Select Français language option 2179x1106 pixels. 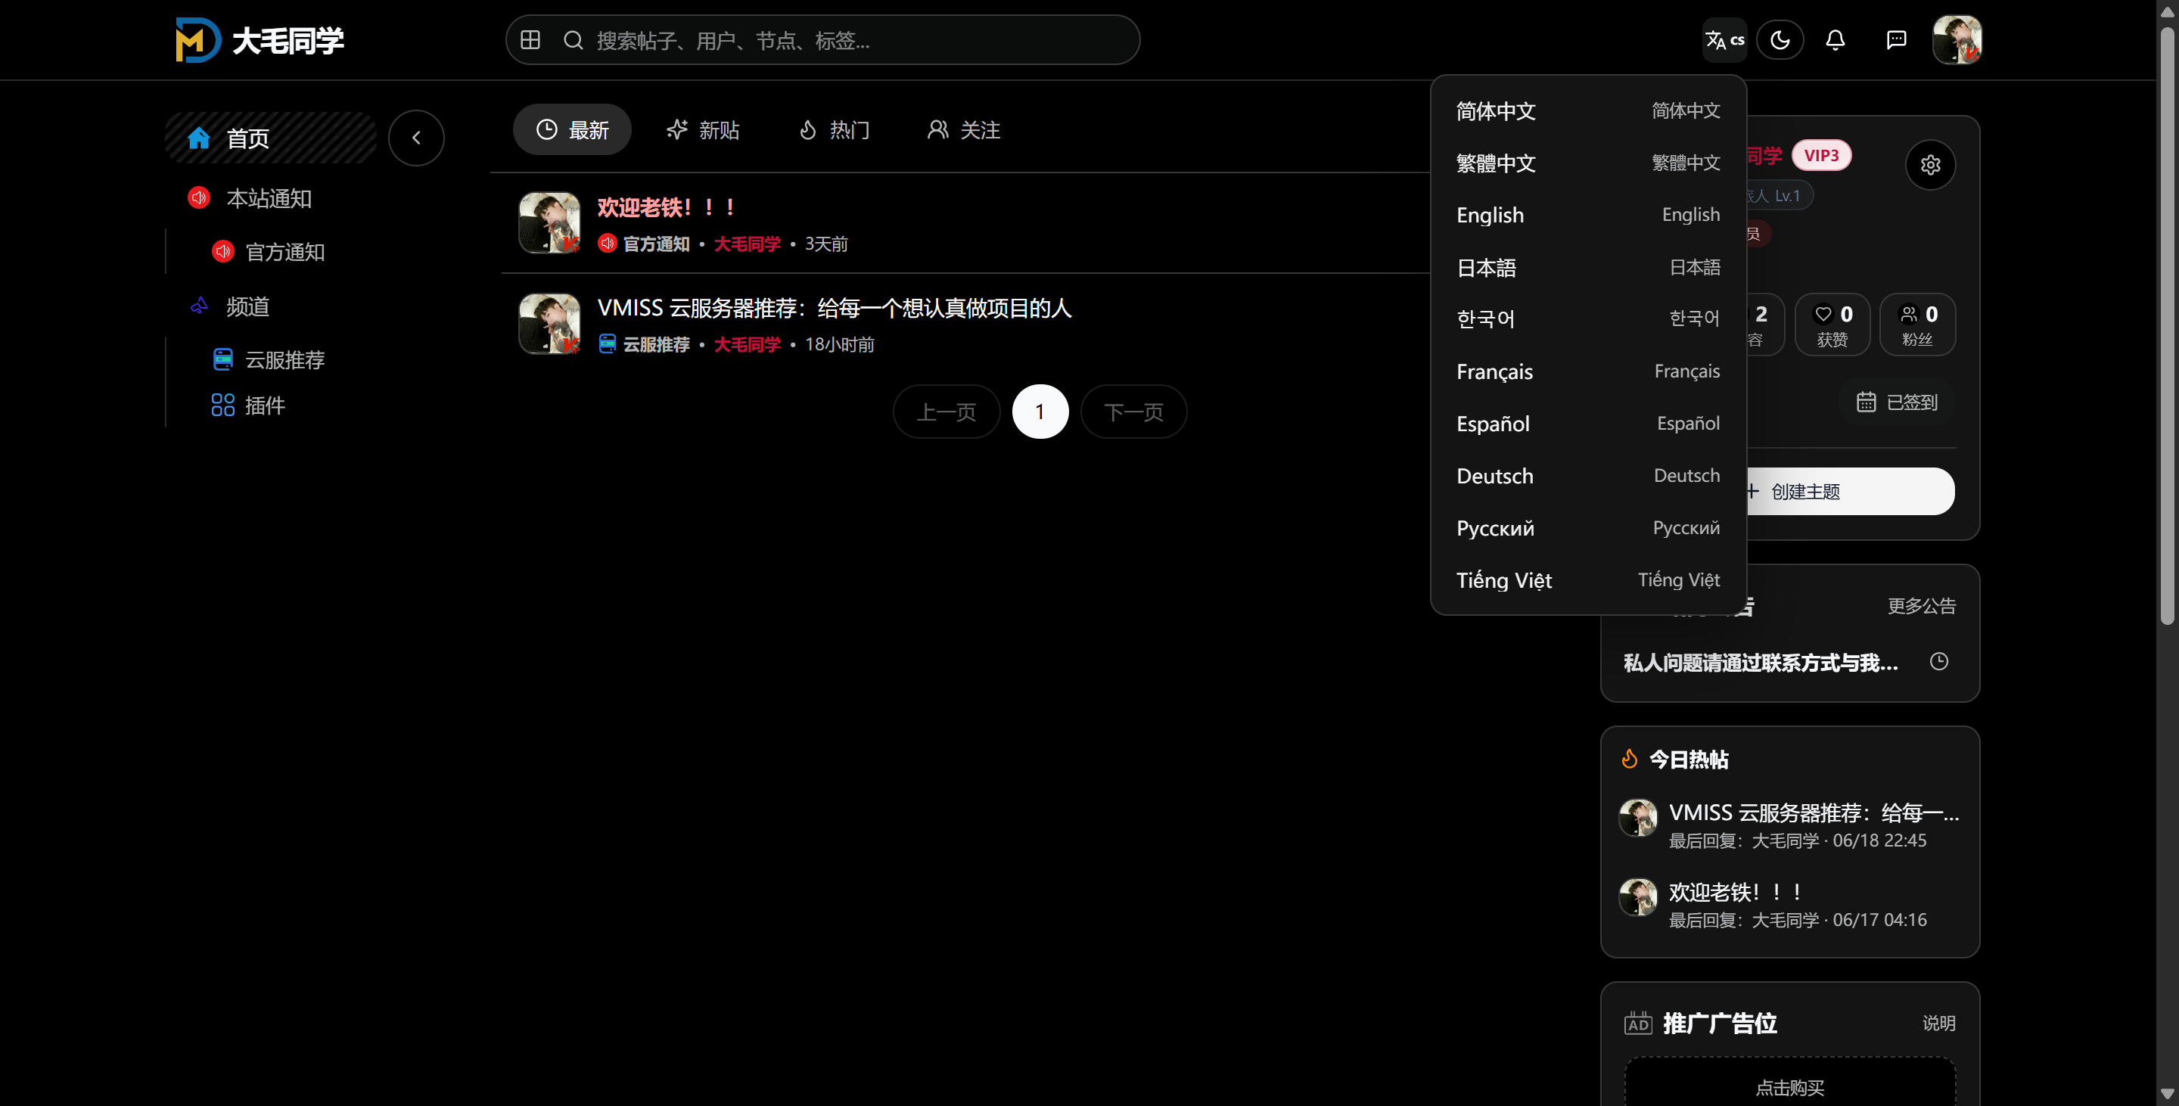pos(1588,371)
